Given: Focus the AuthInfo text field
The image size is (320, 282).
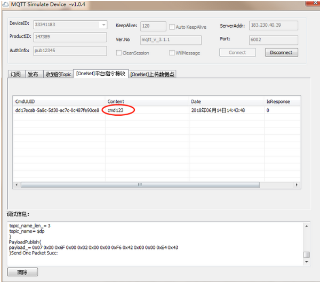Looking at the screenshot, I should [70, 50].
